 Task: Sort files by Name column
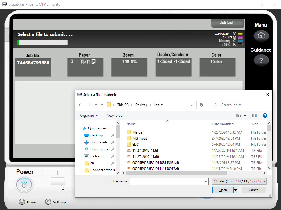pos(131,124)
